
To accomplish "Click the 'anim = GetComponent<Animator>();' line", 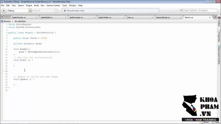I will click(x=39, y=52).
